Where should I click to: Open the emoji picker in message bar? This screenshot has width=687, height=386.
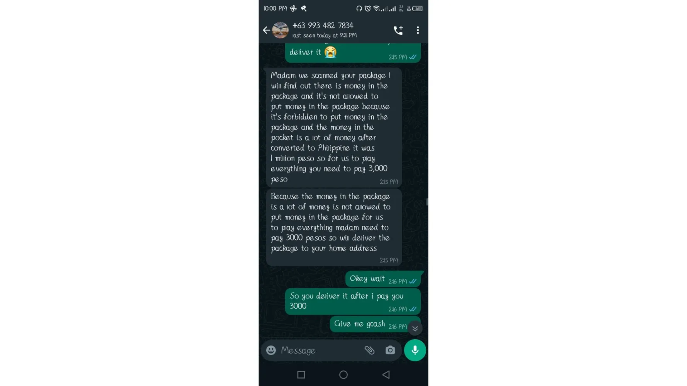271,350
